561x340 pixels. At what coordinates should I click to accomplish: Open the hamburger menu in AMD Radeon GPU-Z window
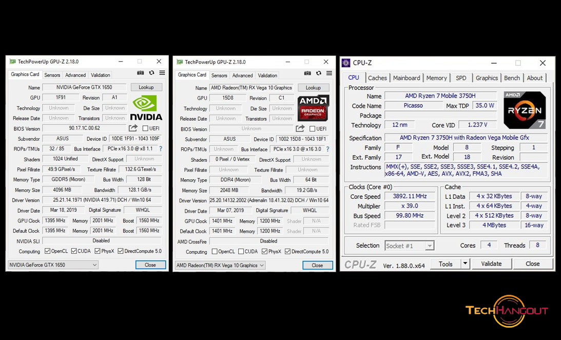[x=329, y=73]
